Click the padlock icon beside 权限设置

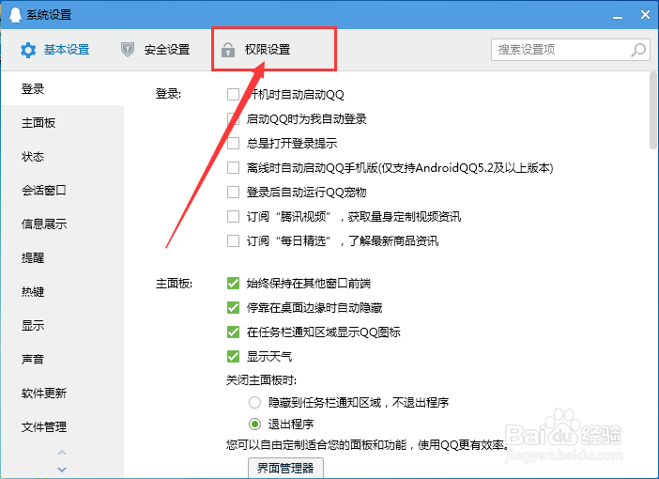228,50
